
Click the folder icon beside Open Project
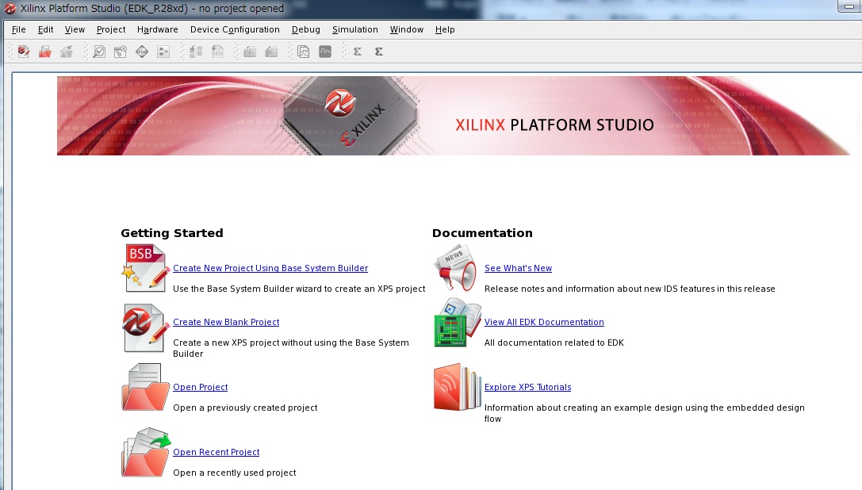145,388
